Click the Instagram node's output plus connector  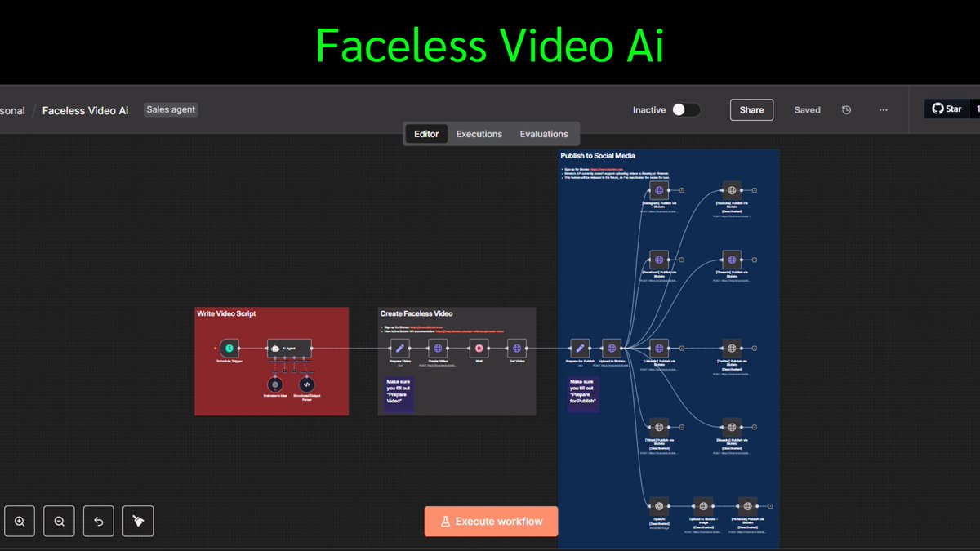coord(682,190)
